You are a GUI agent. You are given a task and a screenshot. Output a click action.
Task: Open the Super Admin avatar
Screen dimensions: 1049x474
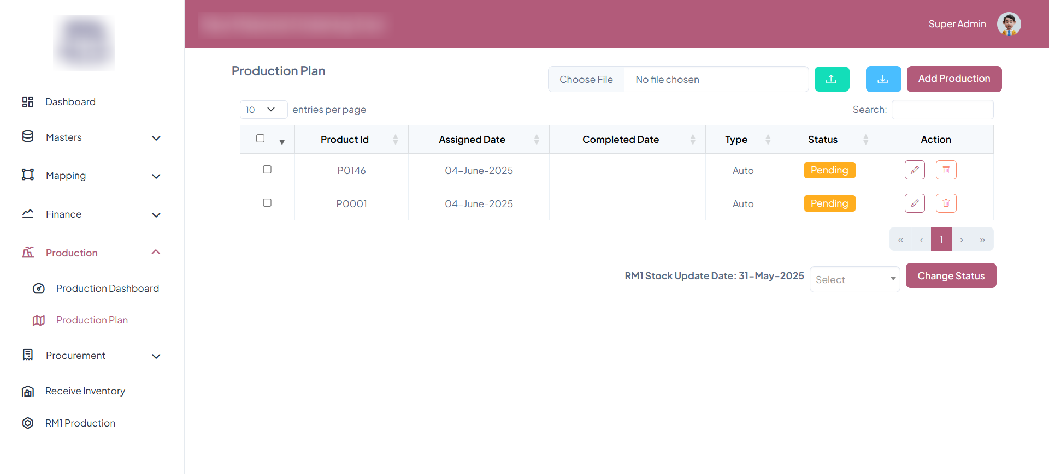(x=1009, y=24)
